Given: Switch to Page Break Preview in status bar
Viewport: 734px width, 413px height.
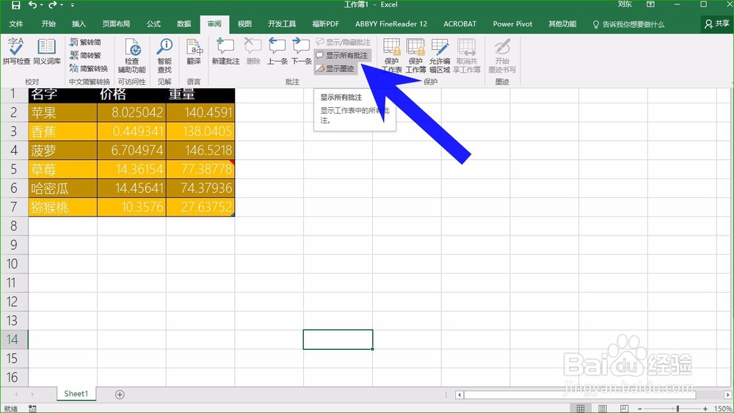Looking at the screenshot, I should point(624,409).
